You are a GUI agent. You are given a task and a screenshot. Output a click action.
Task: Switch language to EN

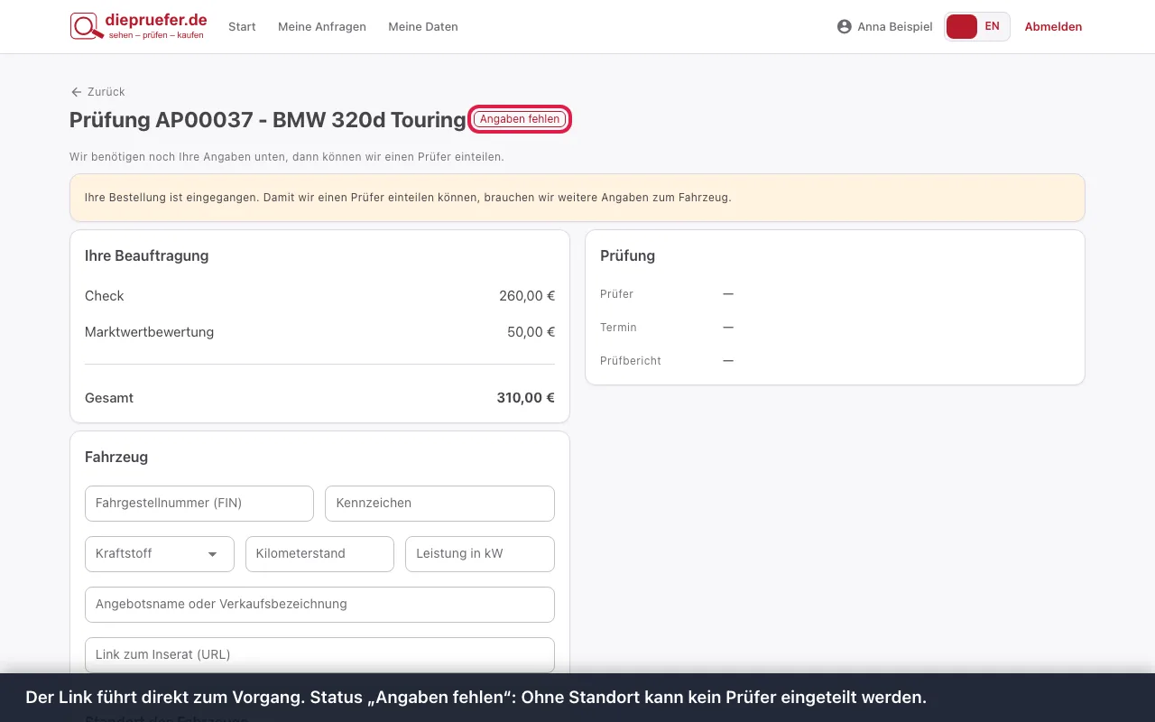click(x=992, y=27)
